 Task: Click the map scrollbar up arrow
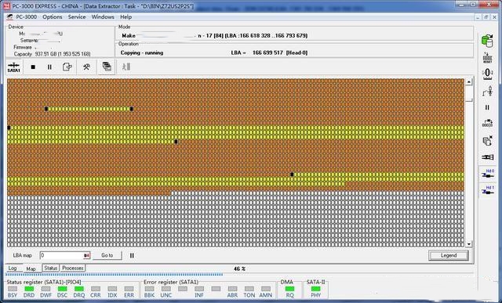[x=469, y=82]
